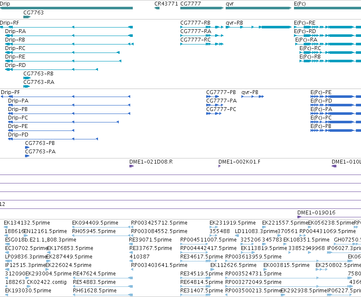Select the RP003613959.5prime EST label
The height and width of the screenshot is (297, 361).
coord(253,257)
